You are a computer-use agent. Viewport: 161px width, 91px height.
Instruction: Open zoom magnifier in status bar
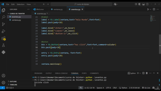pos(81,88)
